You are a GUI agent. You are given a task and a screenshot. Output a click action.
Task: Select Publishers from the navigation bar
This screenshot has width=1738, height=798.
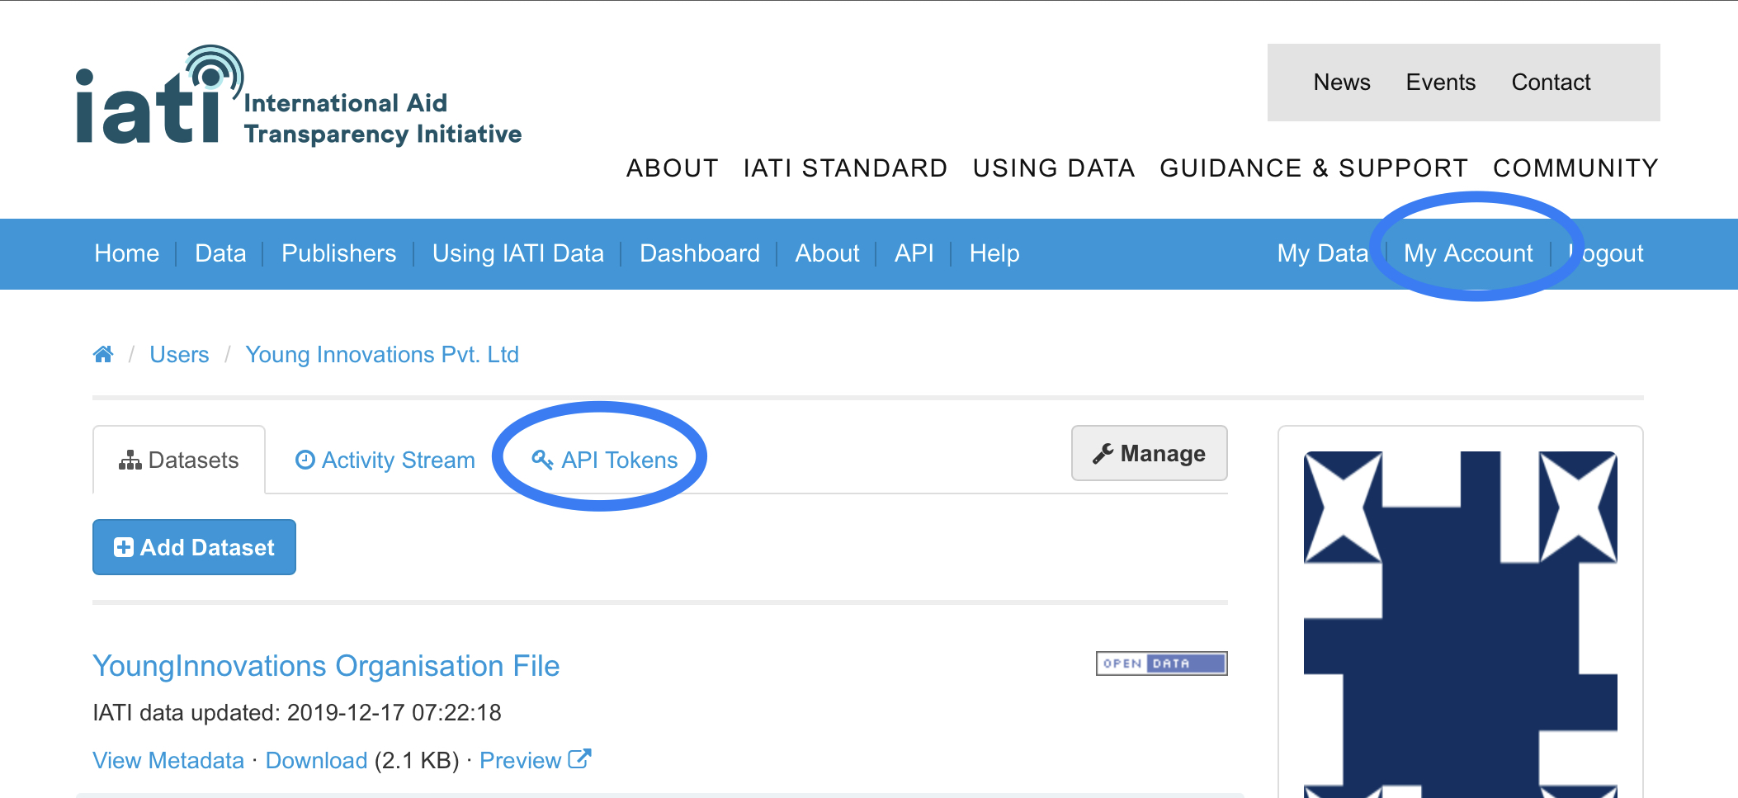338,253
